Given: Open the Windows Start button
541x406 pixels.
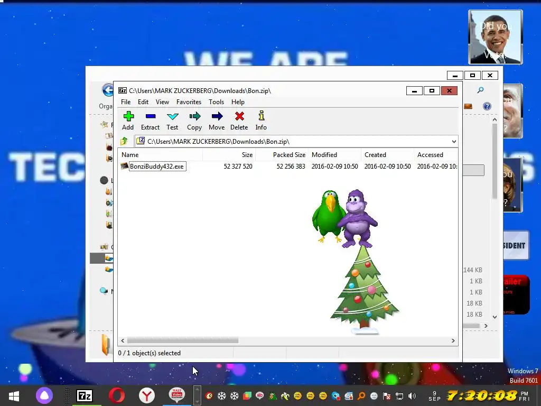Looking at the screenshot, I should 13,395.
